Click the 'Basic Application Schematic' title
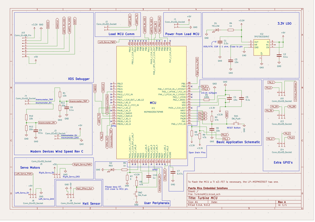315x222 pixels. click(x=238, y=142)
